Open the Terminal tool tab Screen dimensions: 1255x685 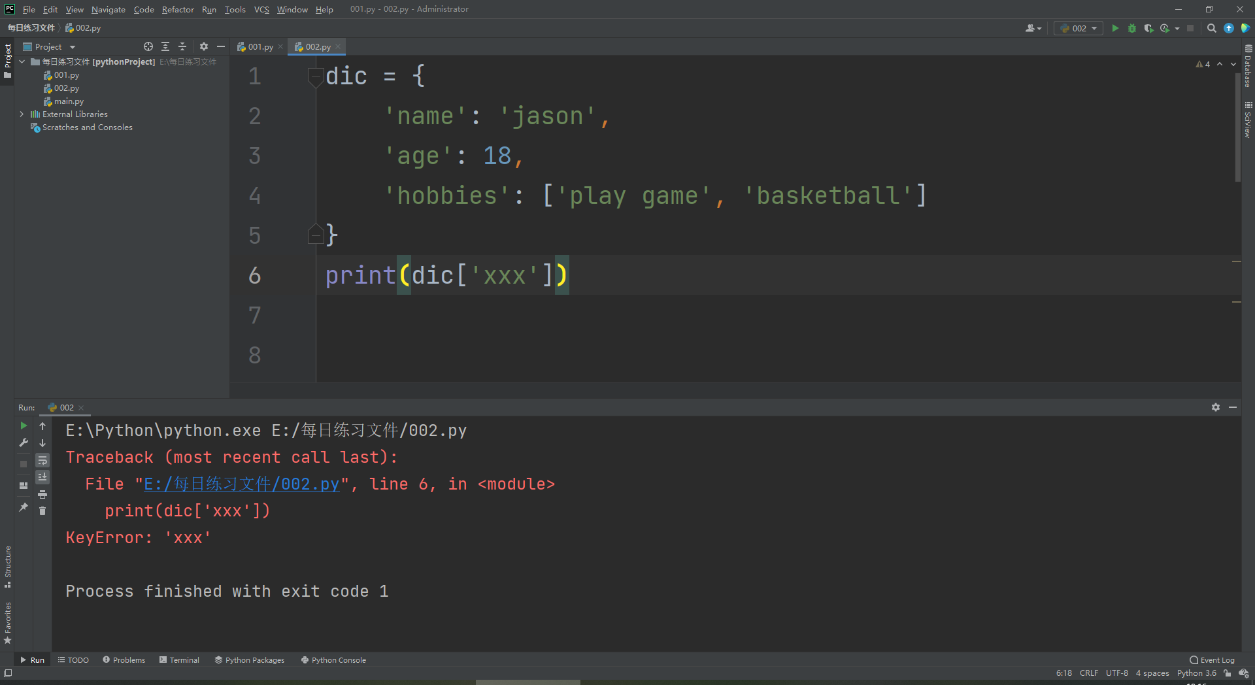click(x=179, y=660)
